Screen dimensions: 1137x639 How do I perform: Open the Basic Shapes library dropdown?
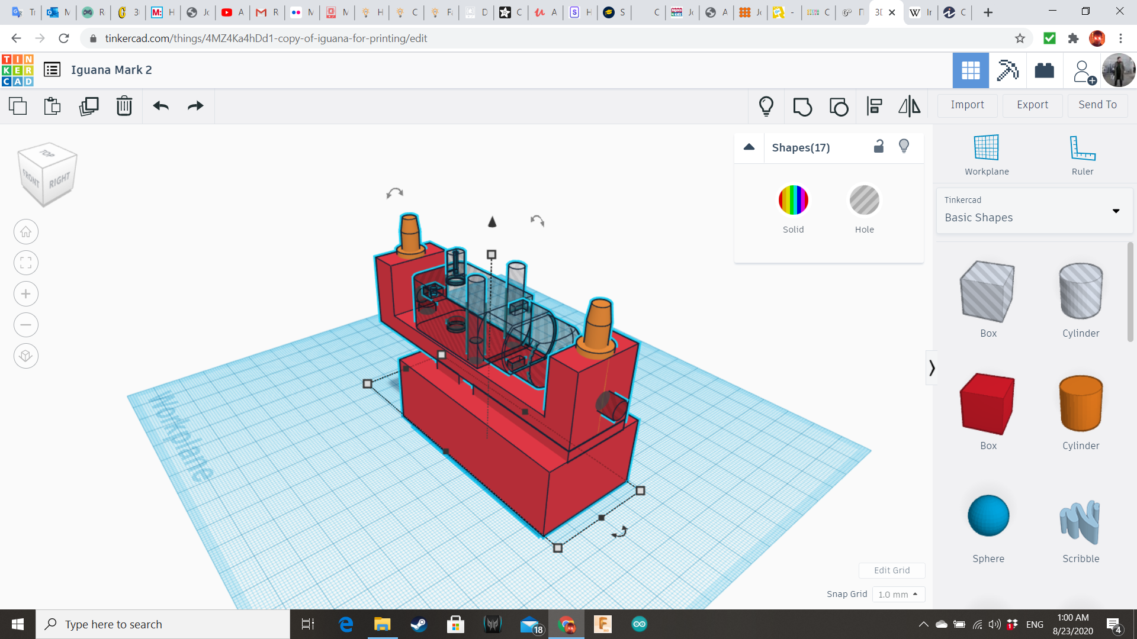click(x=1034, y=211)
